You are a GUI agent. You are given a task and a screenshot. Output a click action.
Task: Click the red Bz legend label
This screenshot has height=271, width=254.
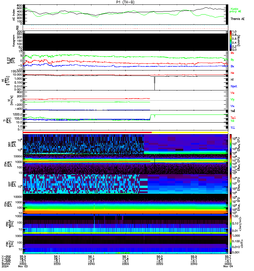tap(232, 53)
